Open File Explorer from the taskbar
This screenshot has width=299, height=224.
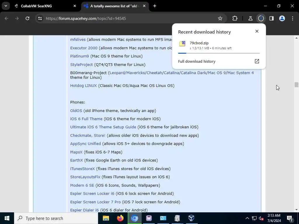click(106, 218)
